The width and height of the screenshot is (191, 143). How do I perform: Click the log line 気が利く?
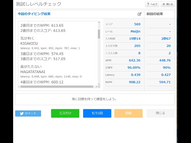[x=27, y=39]
